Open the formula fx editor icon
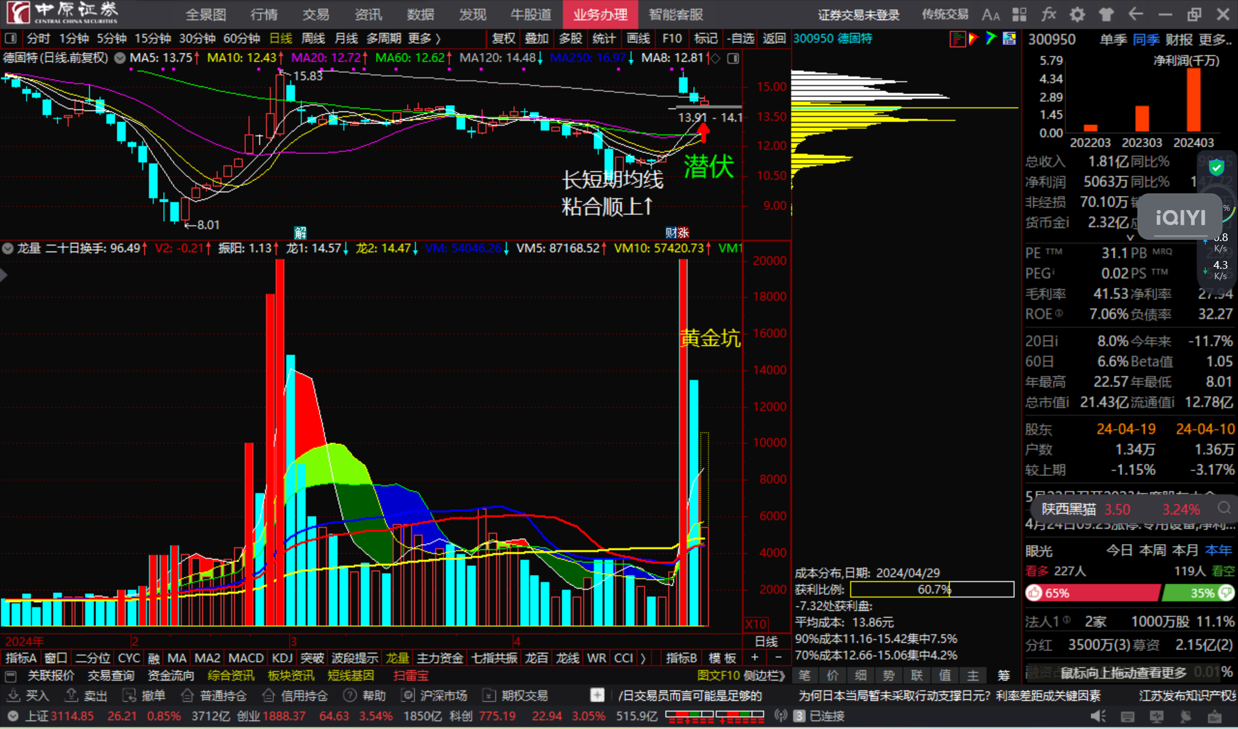1238x729 pixels. 1048,14
